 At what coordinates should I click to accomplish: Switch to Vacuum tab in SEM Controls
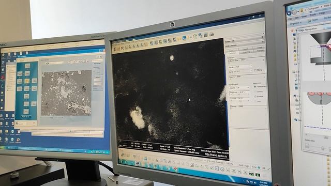[x=259, y=51]
